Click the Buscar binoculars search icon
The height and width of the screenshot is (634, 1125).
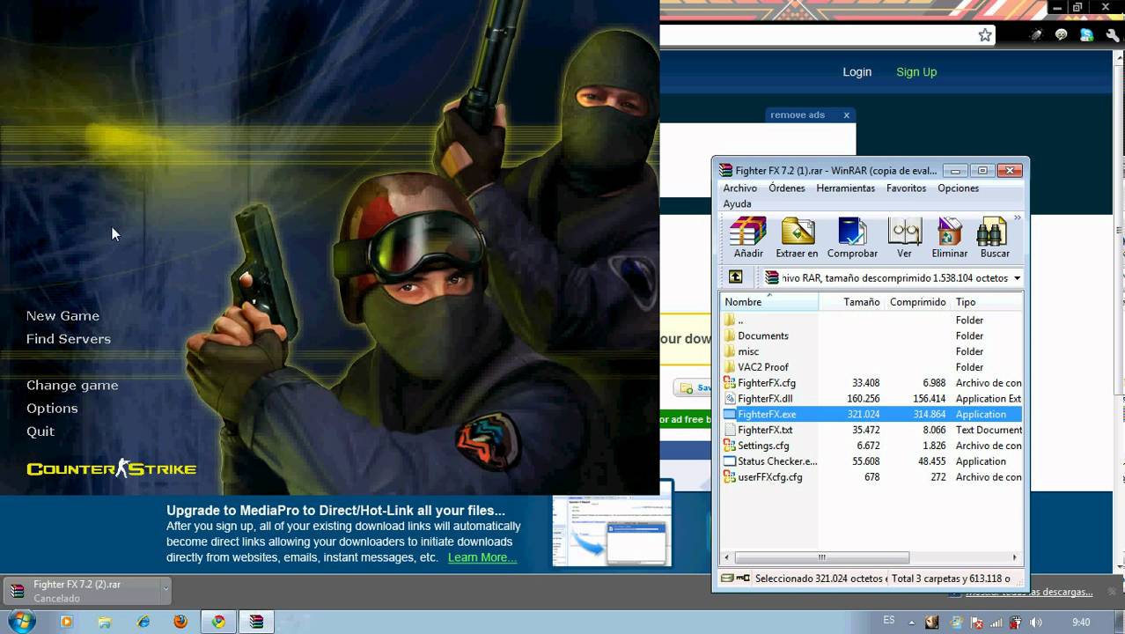click(x=995, y=238)
